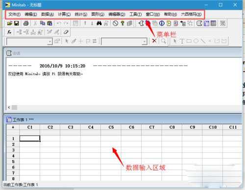Click the session window left scroll arrow
Viewport: 245px width, 190px height.
point(9,108)
